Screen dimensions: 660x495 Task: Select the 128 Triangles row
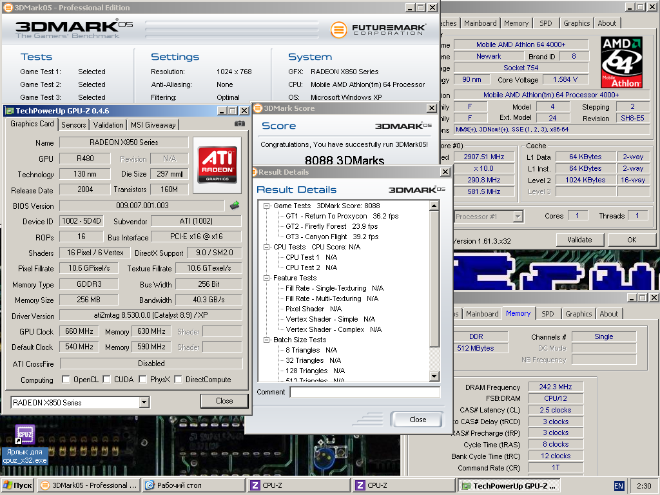click(315, 371)
